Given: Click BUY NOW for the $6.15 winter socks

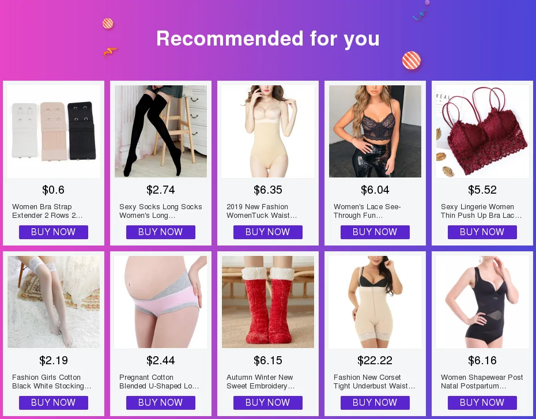Looking at the screenshot, I should point(267,403).
